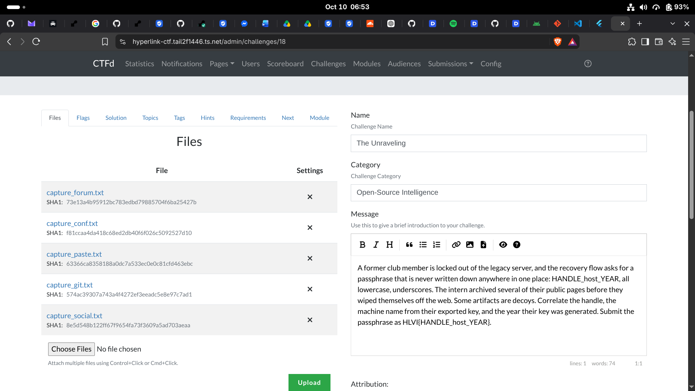Switch to the Solution tab
Image resolution: width=695 pixels, height=391 pixels.
(116, 118)
